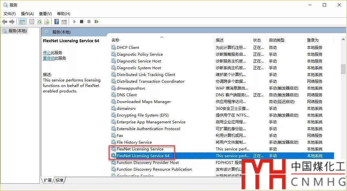Click the vertical scrollbar thumb
This screenshot has width=347, height=191.
[343, 70]
